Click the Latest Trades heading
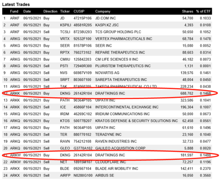This screenshot has height=184, width=220. [x=16, y=4]
